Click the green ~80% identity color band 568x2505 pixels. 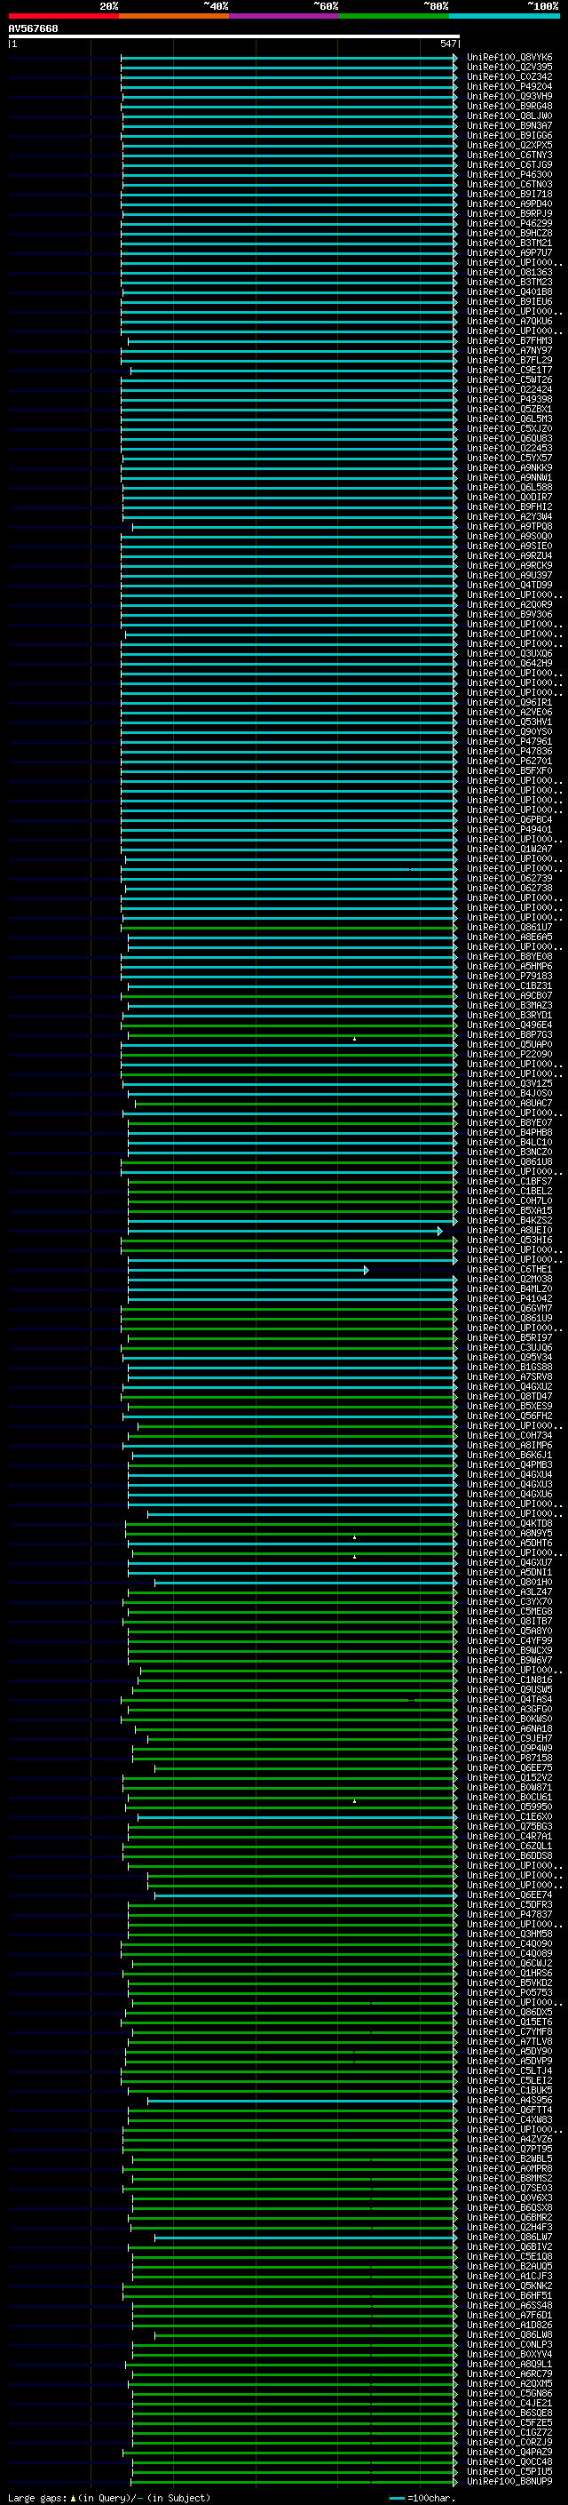pos(394,16)
